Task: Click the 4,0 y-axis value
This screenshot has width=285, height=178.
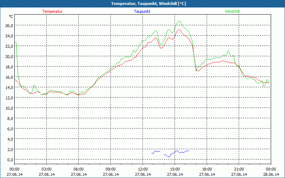Action: point(10,139)
